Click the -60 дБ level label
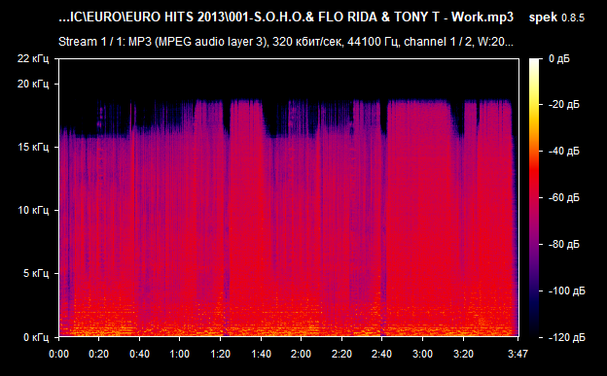Screen dimensions: 607x376 563,197
